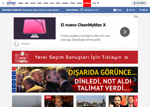Go to previous slide in headline carousel
150x107 pixels.
tap(19, 80)
